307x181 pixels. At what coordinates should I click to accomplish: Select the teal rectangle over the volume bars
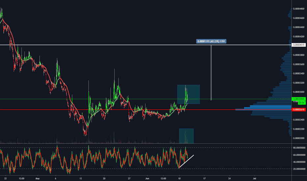tap(186, 136)
